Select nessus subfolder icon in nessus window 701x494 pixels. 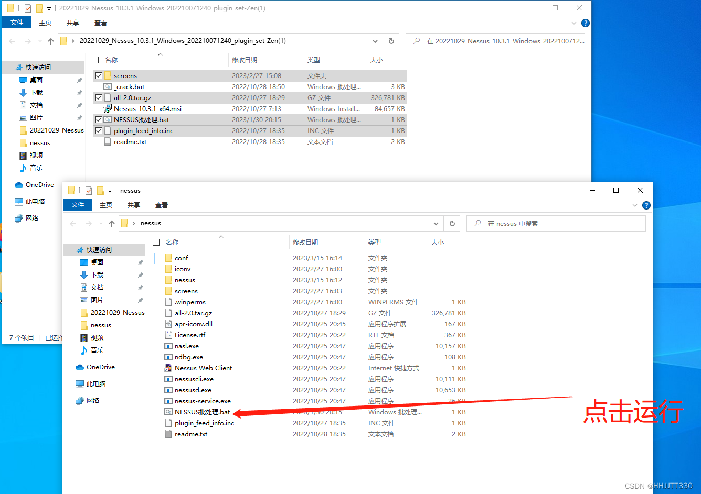click(x=168, y=280)
